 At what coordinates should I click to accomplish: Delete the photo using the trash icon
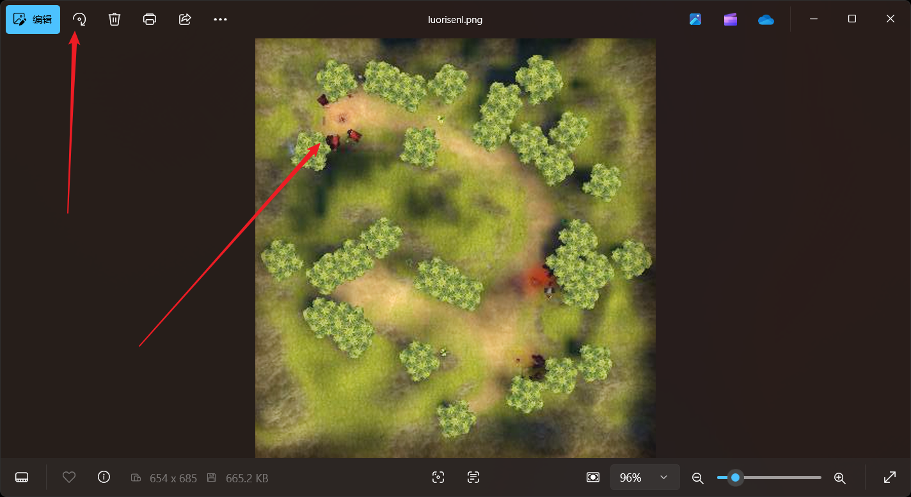115,19
